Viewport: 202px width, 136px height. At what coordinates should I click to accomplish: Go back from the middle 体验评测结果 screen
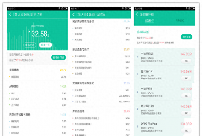coord(74,14)
